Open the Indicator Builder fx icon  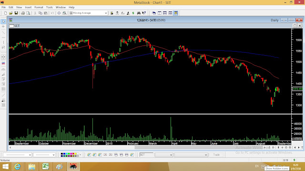click(122, 13)
